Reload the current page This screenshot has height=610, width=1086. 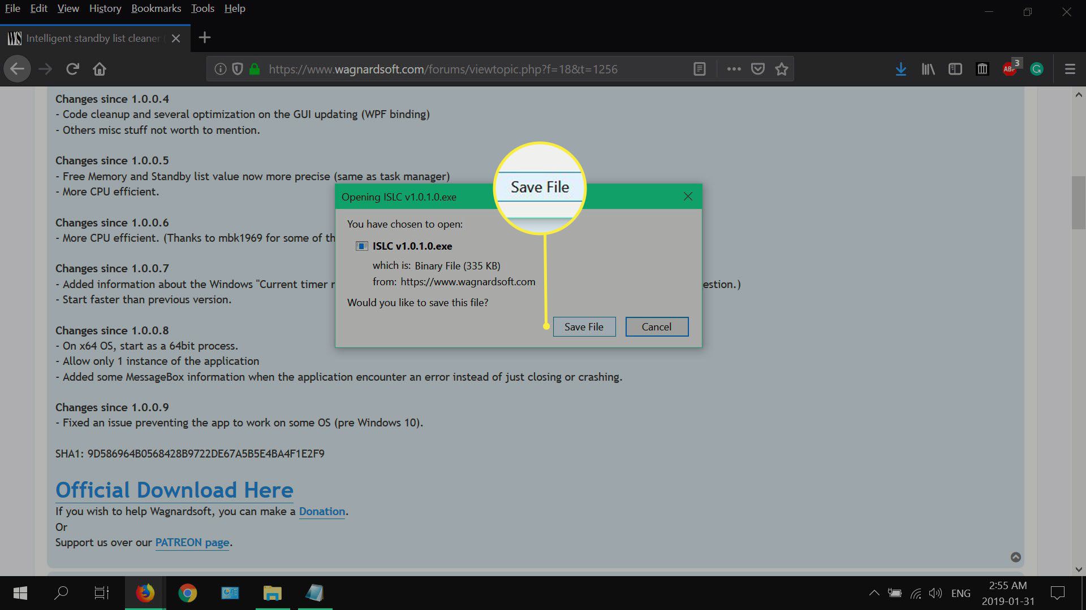pos(72,69)
